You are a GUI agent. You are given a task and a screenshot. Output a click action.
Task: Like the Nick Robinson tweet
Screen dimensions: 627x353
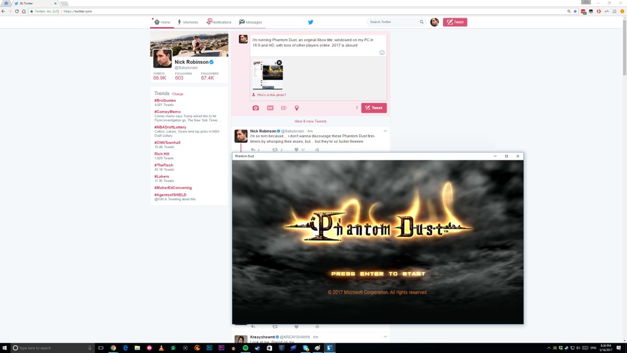point(296,150)
